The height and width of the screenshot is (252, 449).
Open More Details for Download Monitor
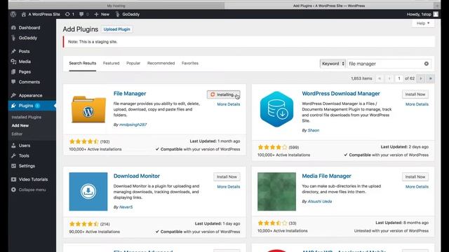click(229, 187)
